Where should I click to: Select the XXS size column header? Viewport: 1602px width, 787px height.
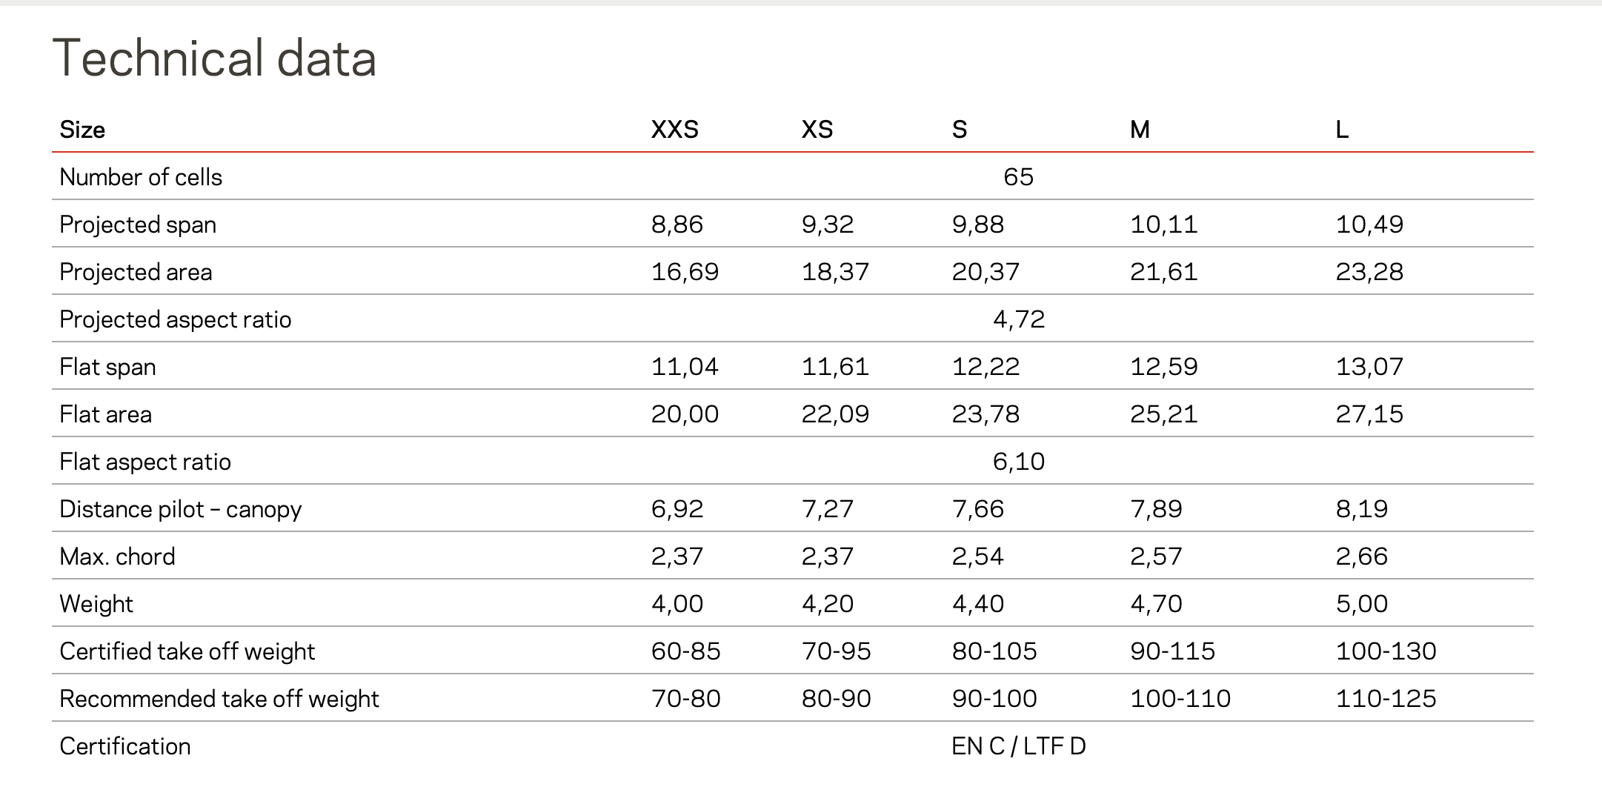tap(674, 130)
